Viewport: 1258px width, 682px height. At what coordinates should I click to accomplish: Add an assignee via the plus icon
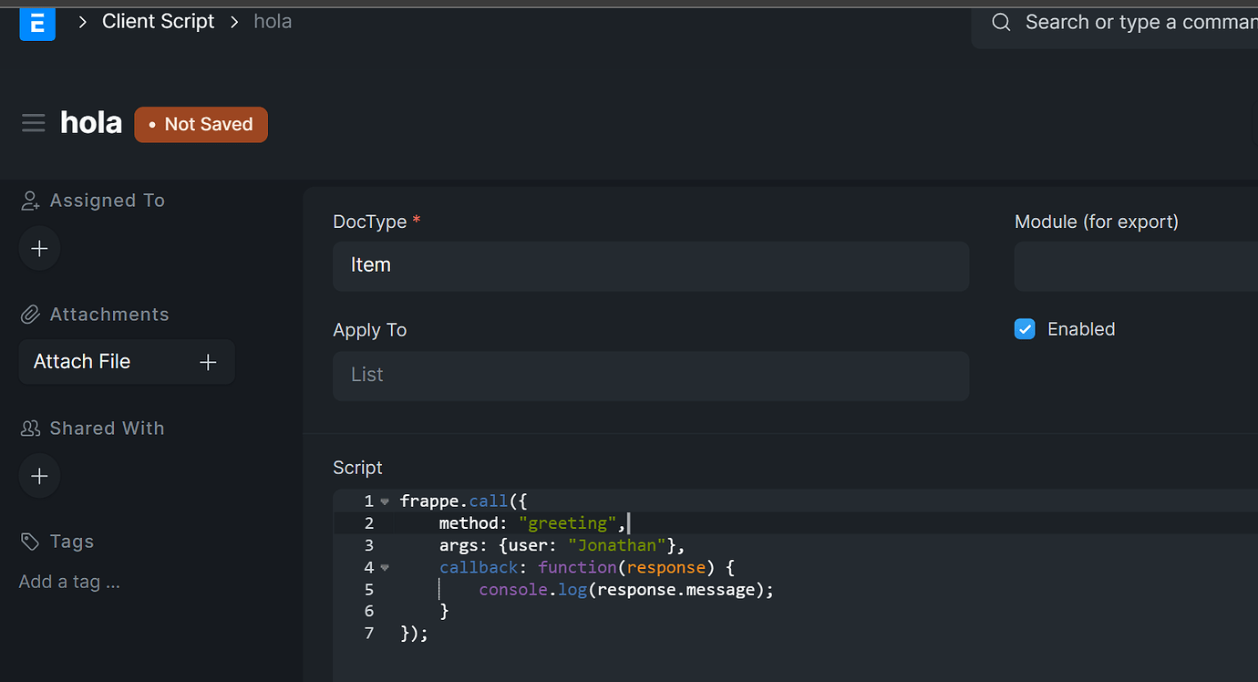[x=38, y=248]
